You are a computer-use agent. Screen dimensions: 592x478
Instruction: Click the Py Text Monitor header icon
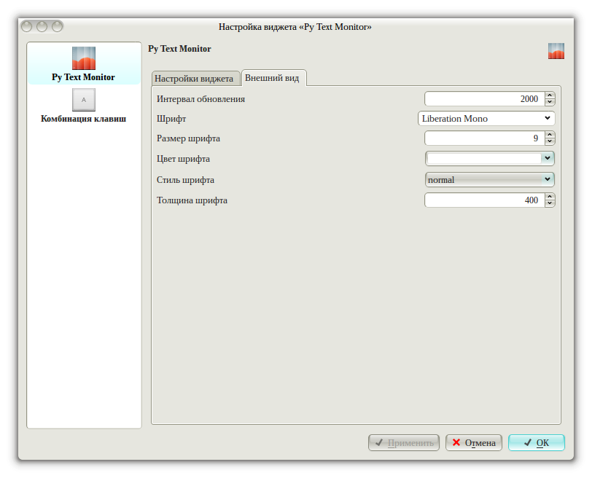coord(556,51)
